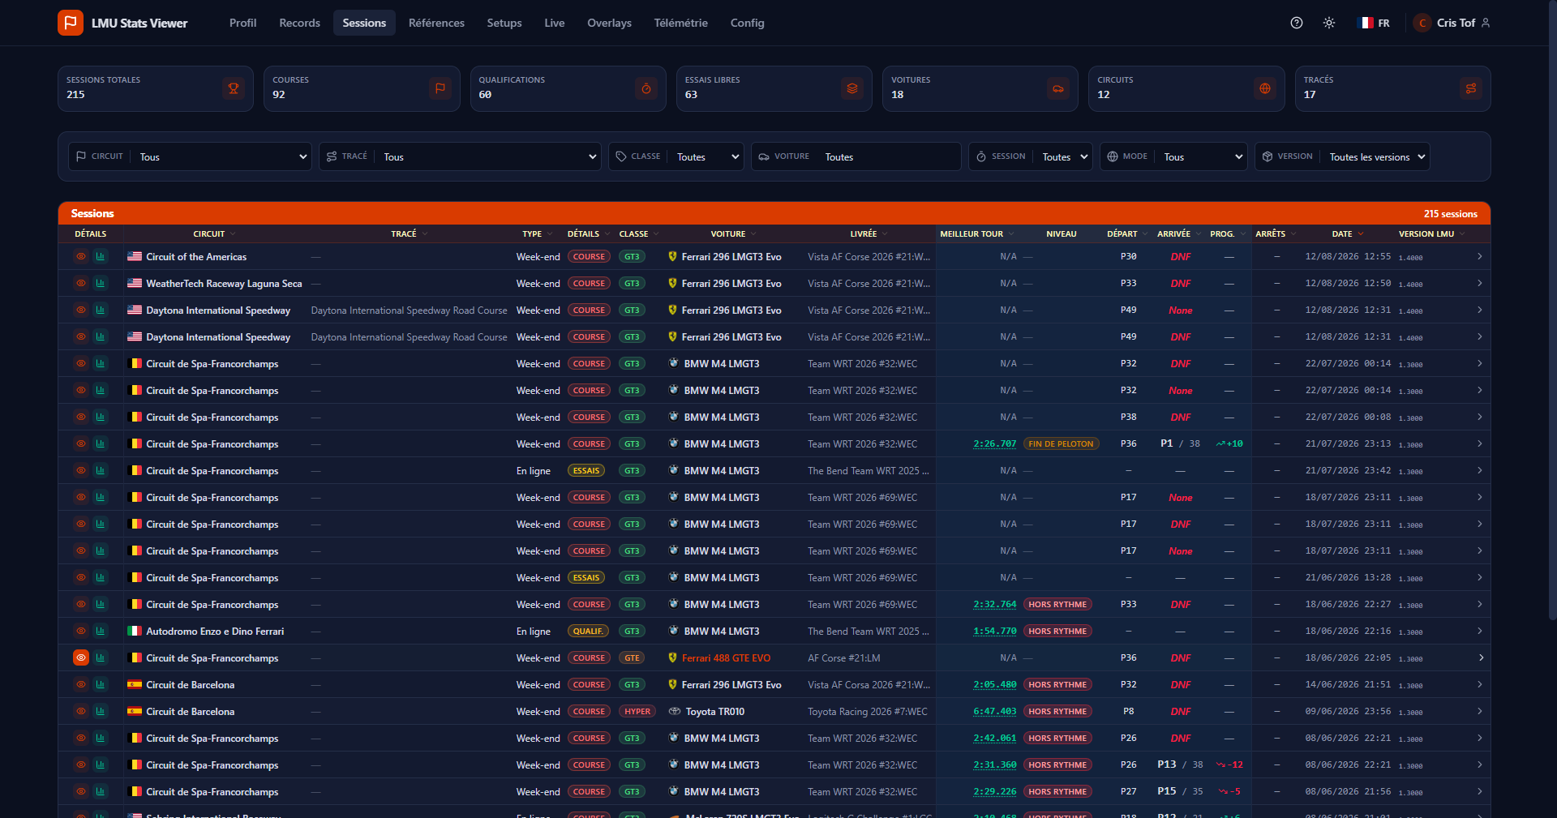Click the 6:47.403 best lap time link
This screenshot has width=1557, height=818.
[x=995, y=711]
